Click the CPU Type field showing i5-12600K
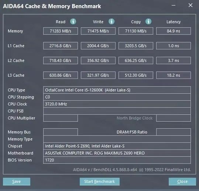The image size is (199, 191). [x=117, y=90]
